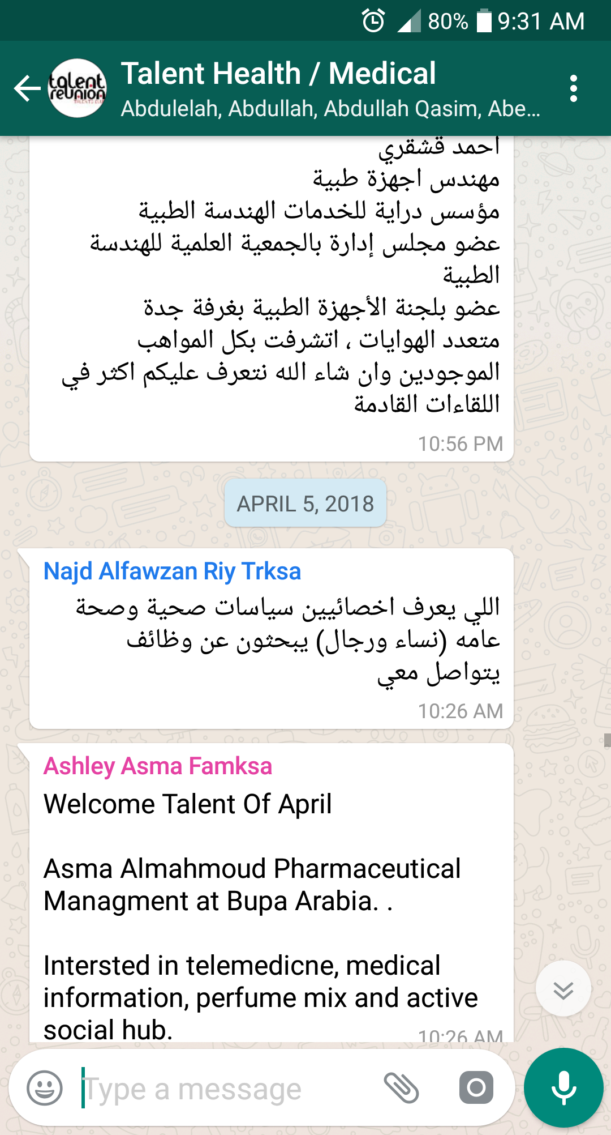Tap the alarm icon in status bar
The height and width of the screenshot is (1135, 611).
click(x=373, y=22)
